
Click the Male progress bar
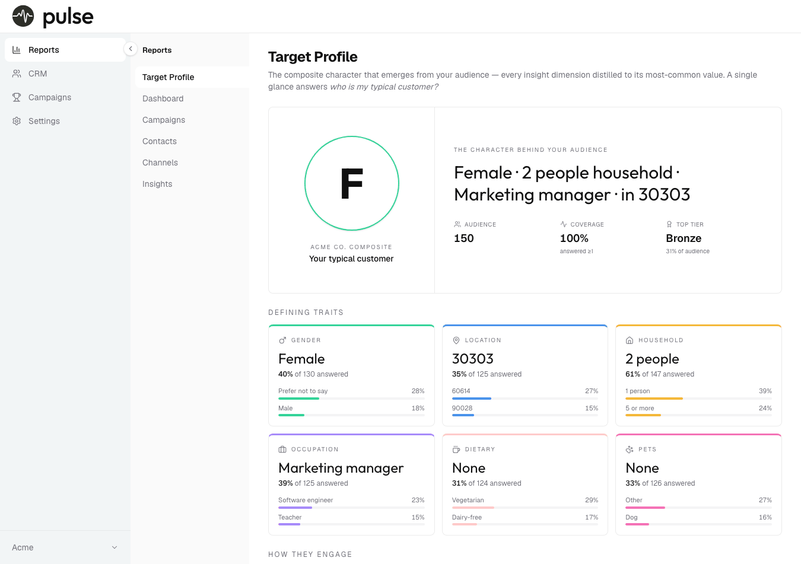[351, 415]
